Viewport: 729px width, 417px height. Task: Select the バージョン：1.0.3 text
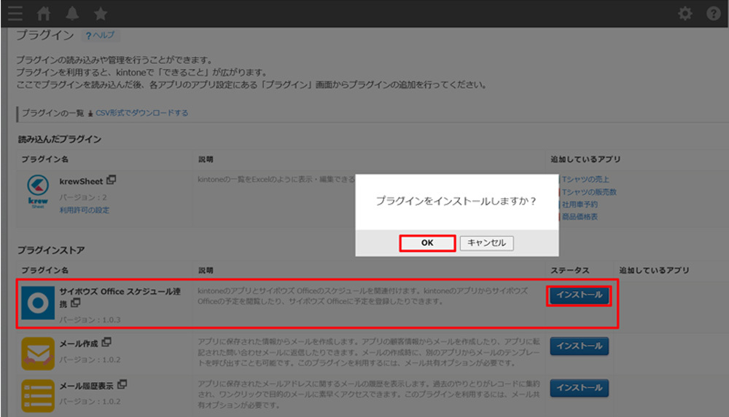(90, 319)
